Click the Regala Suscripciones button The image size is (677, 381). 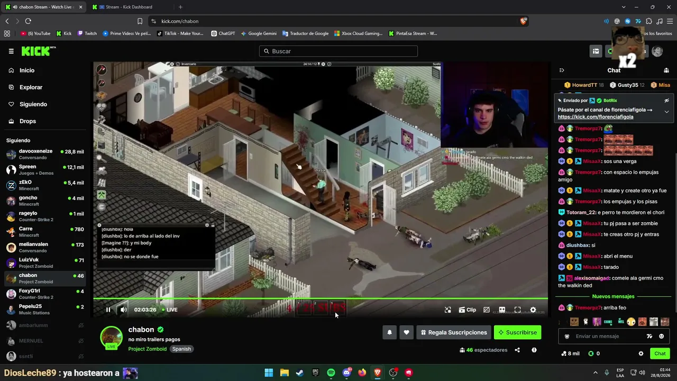(453, 332)
